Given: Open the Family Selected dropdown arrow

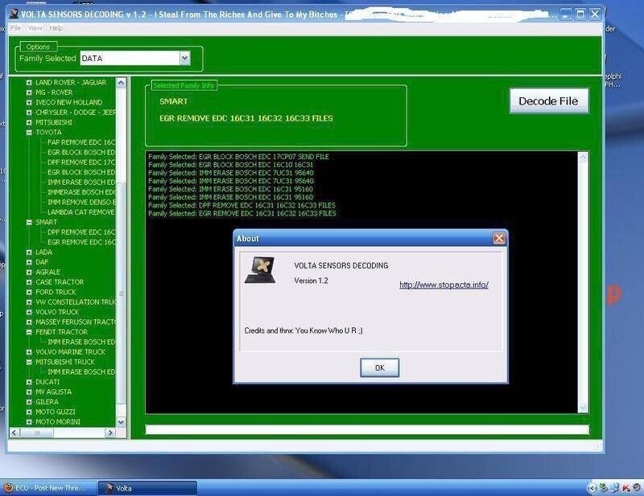Looking at the screenshot, I should [185, 58].
